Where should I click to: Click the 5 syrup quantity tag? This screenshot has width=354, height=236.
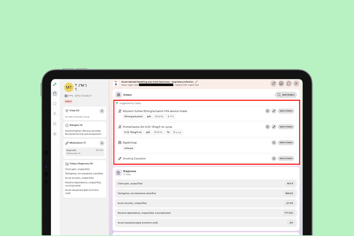[x=177, y=132]
